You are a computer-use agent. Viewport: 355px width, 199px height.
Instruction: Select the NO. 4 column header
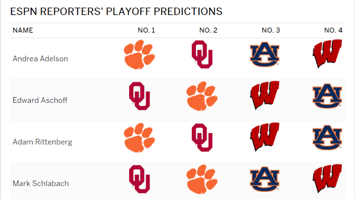tap(333, 30)
